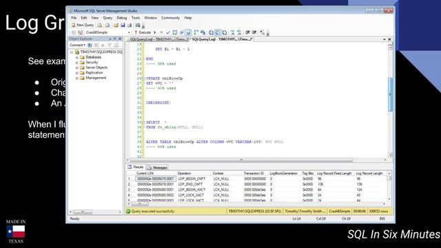
Task: Click the second query-type icon after New Query
Action: 107,25
